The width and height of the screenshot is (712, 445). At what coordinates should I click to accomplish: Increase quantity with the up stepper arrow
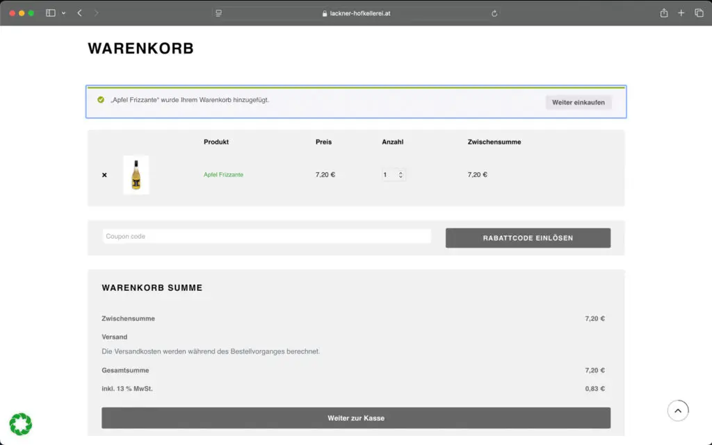(400, 172)
